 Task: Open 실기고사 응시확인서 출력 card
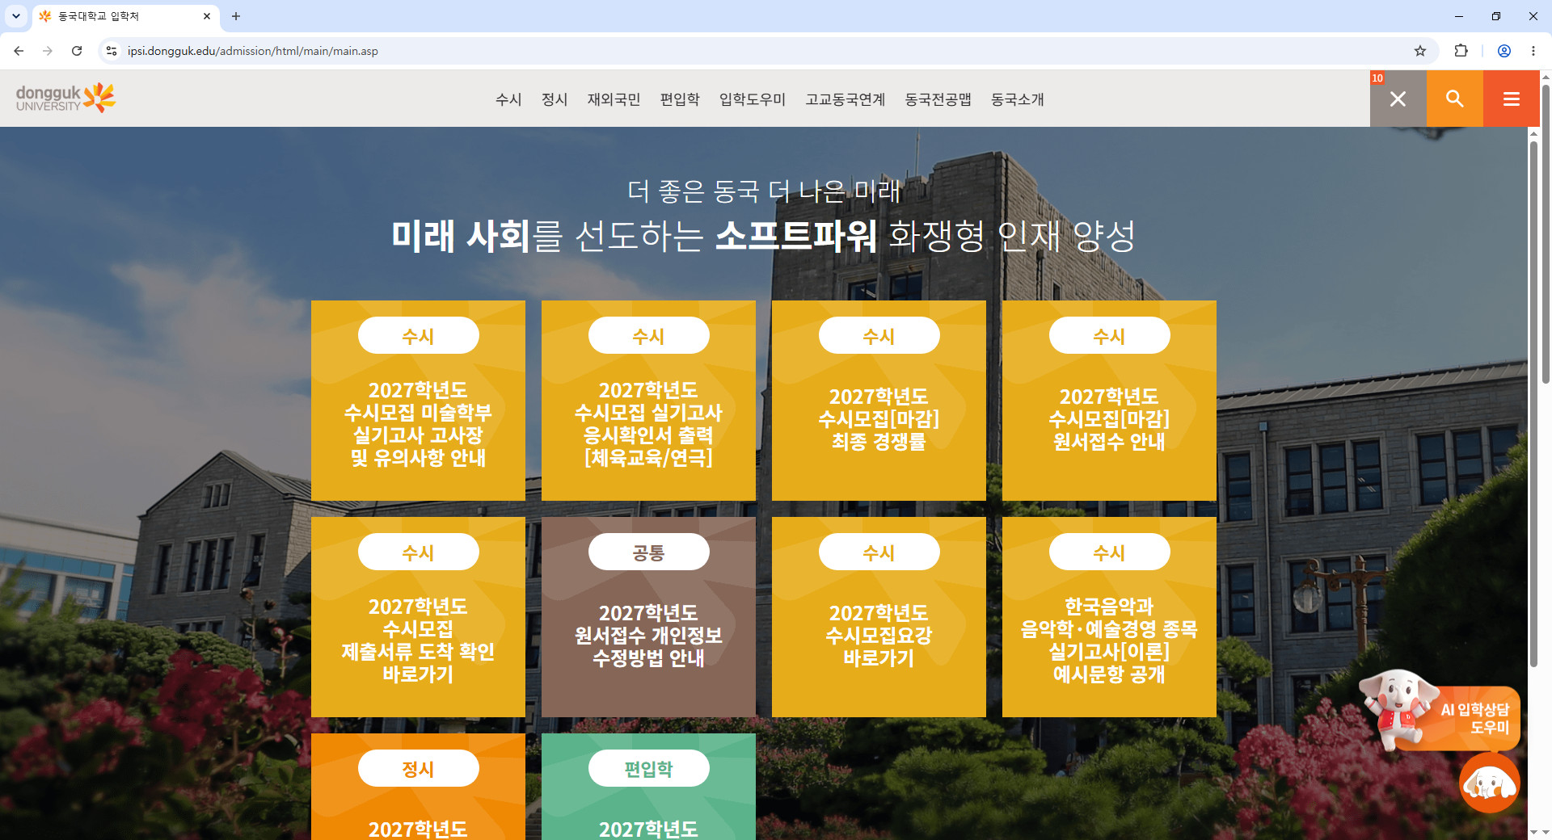point(648,401)
